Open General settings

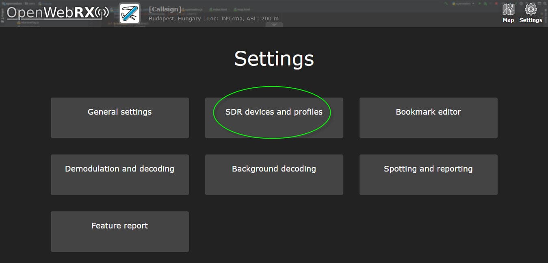point(120,118)
